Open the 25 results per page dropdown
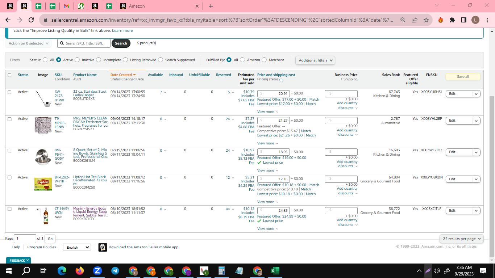495x278 pixels. (462, 239)
